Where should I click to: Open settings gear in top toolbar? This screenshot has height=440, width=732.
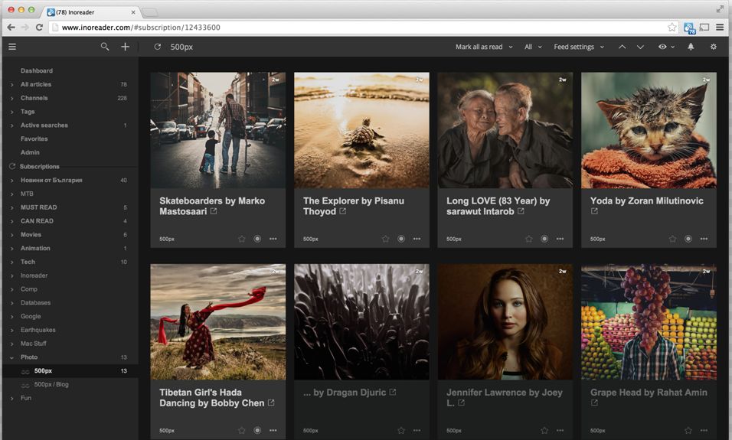(x=714, y=47)
